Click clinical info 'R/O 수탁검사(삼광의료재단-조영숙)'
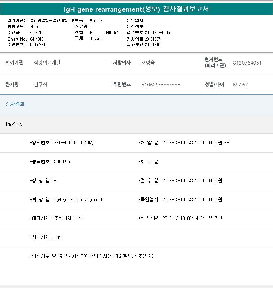273x288 pixels. pos(117,256)
